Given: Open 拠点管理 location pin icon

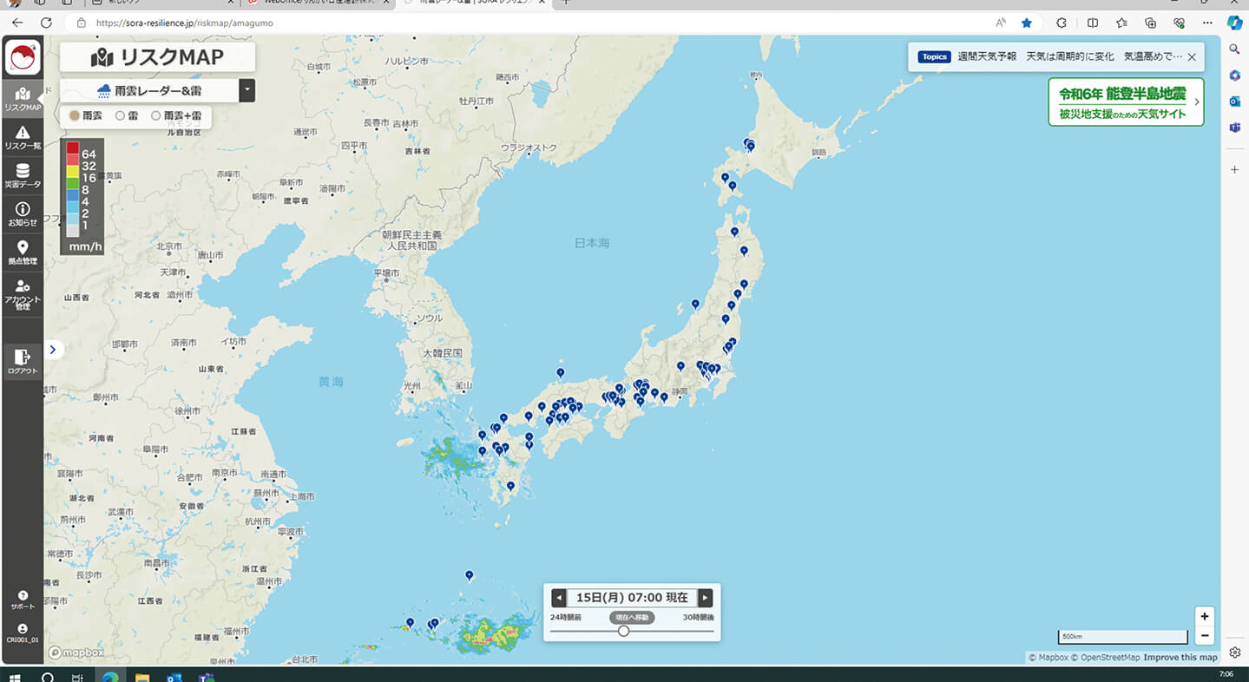Looking at the screenshot, I should pos(23,252).
